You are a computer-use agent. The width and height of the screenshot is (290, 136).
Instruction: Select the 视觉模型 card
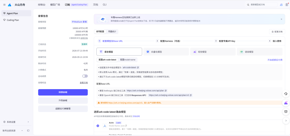tap(213, 52)
